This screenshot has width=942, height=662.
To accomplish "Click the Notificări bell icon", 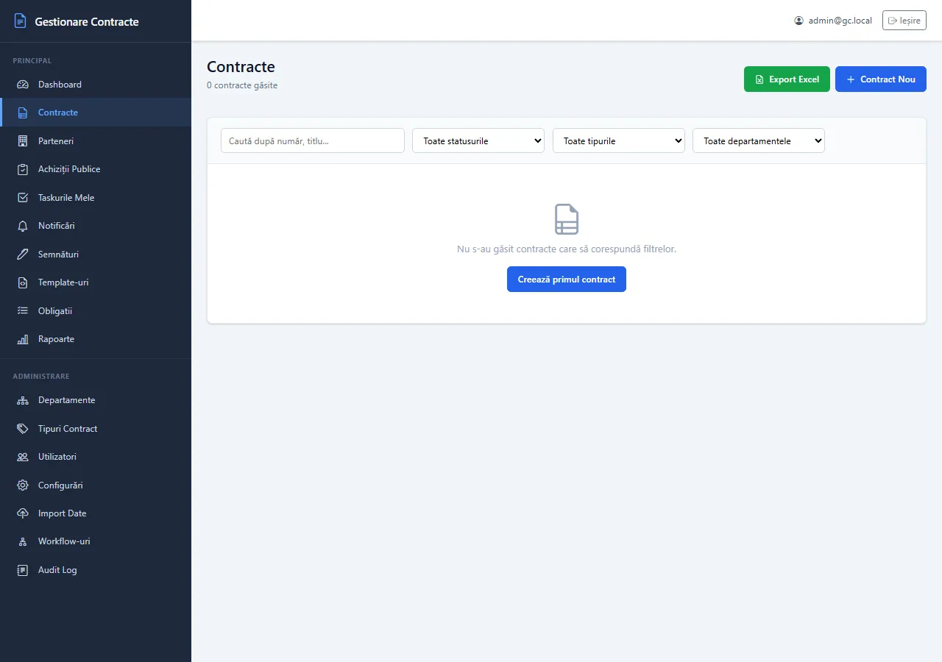I will pyautogui.click(x=23, y=226).
